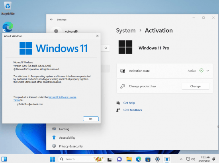The width and height of the screenshot is (219, 163).
Task: Click the Active status text
Action: (192, 71)
